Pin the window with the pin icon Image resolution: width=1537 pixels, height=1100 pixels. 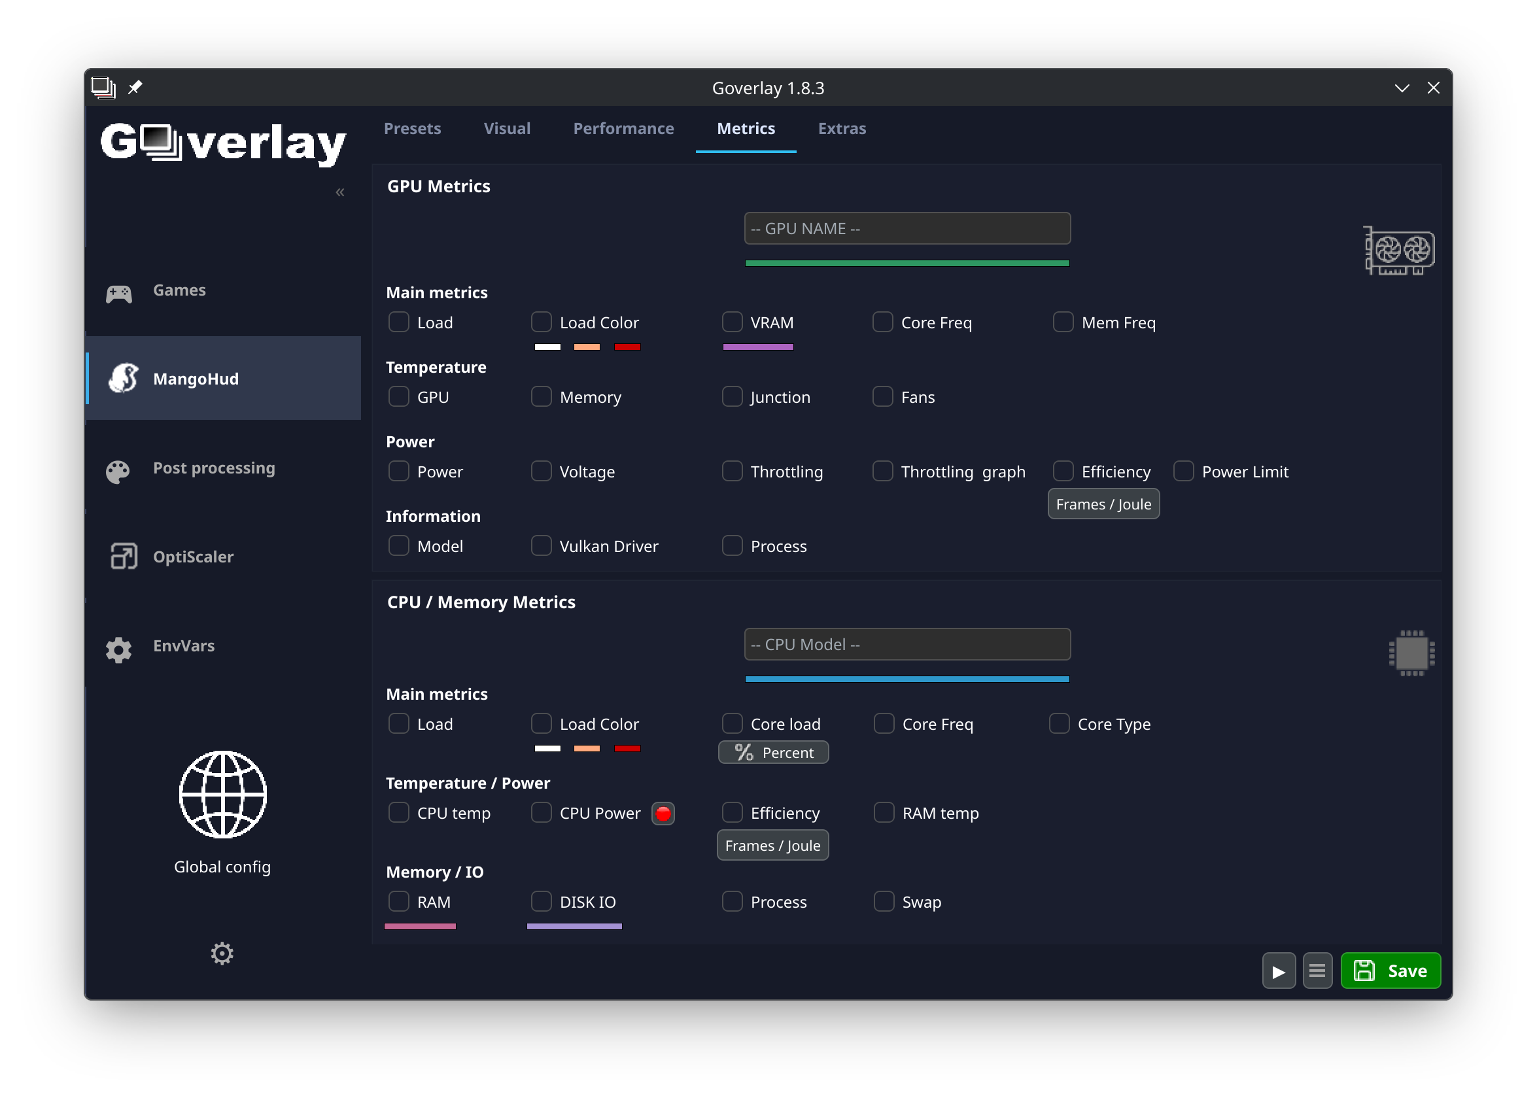(135, 88)
